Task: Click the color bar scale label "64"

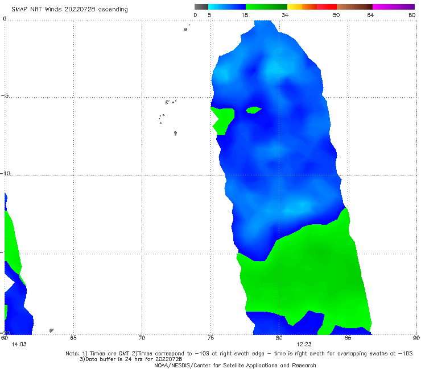Action: pyautogui.click(x=370, y=15)
